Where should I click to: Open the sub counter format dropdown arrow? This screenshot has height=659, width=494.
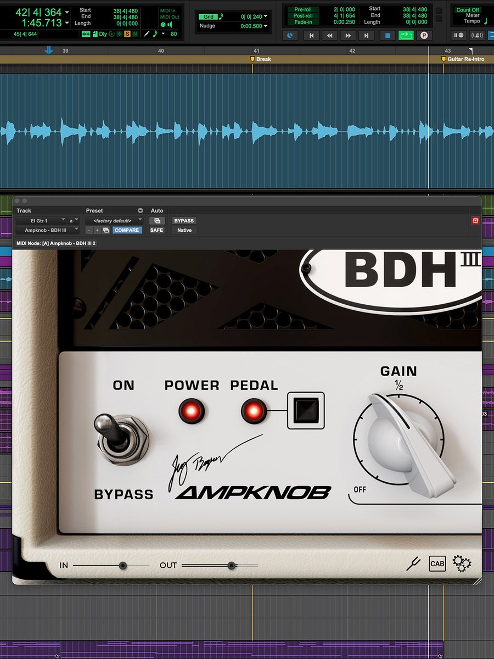[67, 24]
